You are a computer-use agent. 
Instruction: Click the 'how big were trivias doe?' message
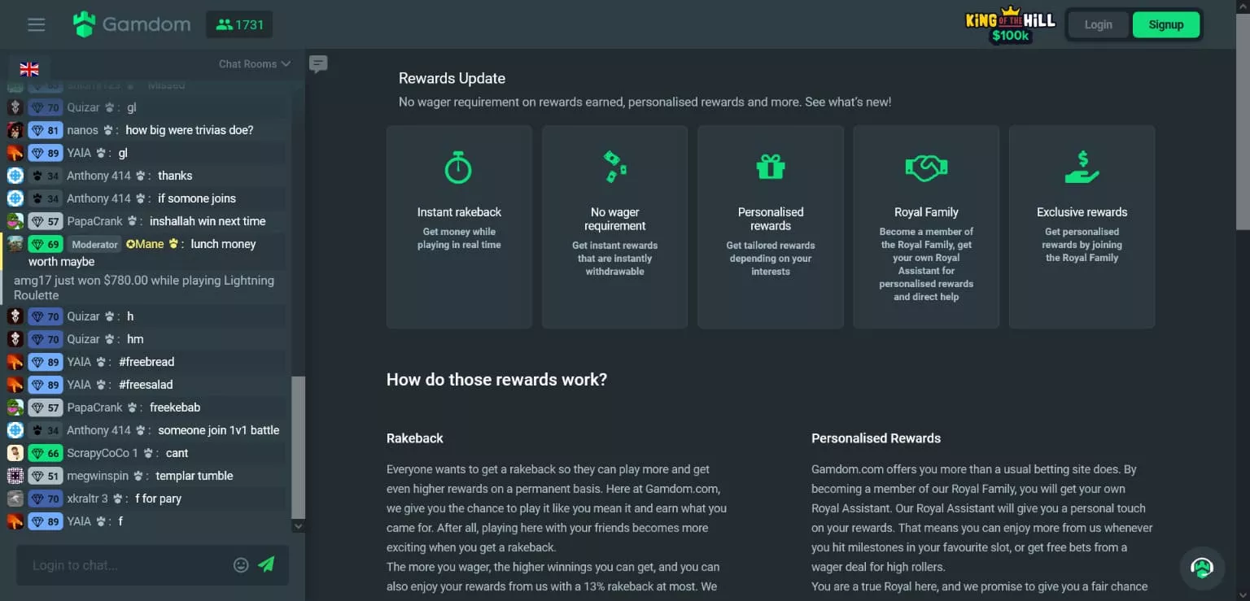[x=190, y=130]
